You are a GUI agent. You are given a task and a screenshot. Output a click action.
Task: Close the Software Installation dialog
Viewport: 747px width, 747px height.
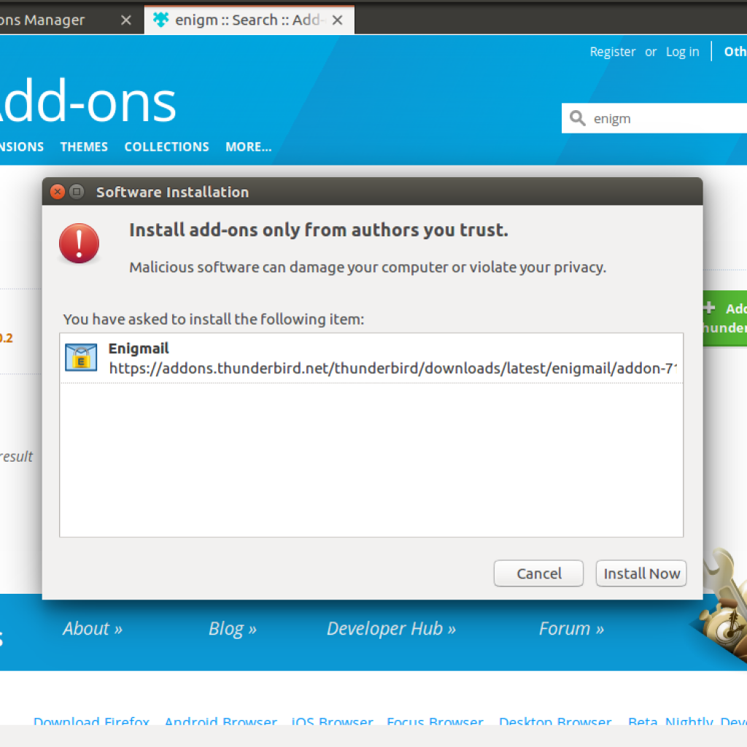(58, 192)
